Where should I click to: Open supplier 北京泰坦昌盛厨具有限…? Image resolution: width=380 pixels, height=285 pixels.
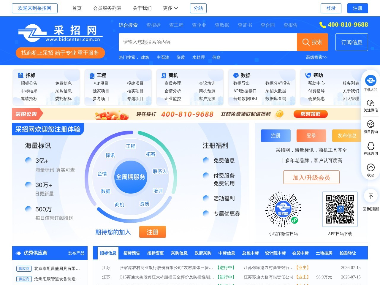point(57,269)
